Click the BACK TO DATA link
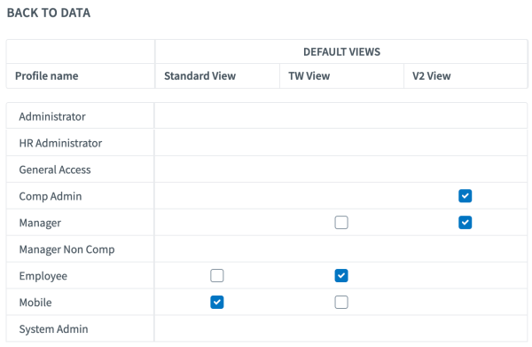The image size is (532, 347). pos(49,13)
